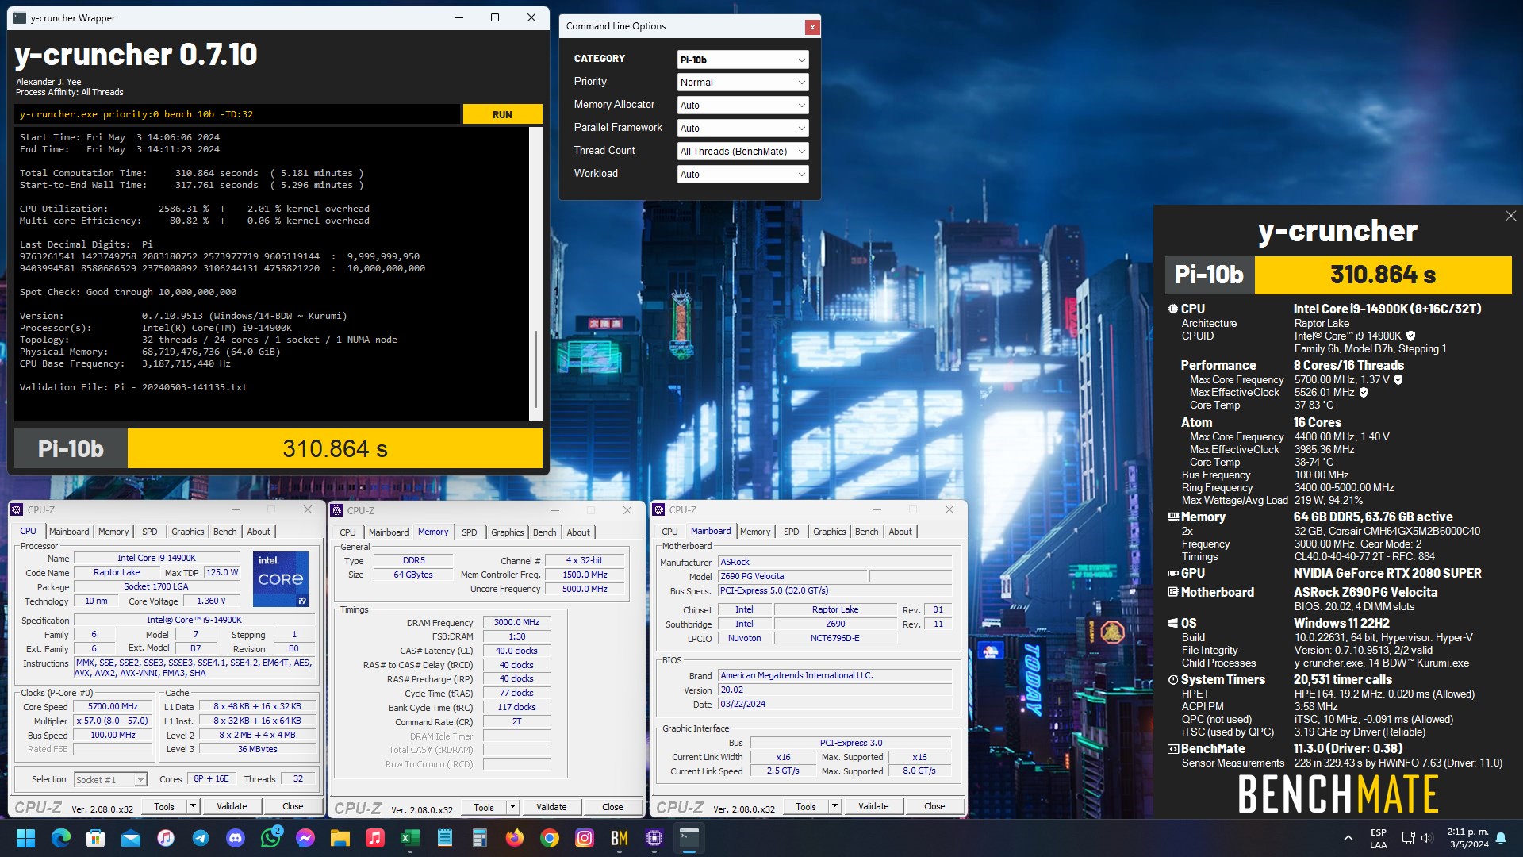Close the Command Line Options dialog
This screenshot has height=857, width=1523.
pos(811,27)
